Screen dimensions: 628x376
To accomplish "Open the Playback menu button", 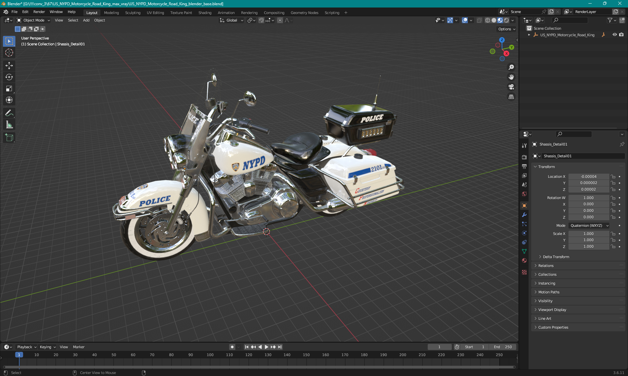I will click(26, 347).
